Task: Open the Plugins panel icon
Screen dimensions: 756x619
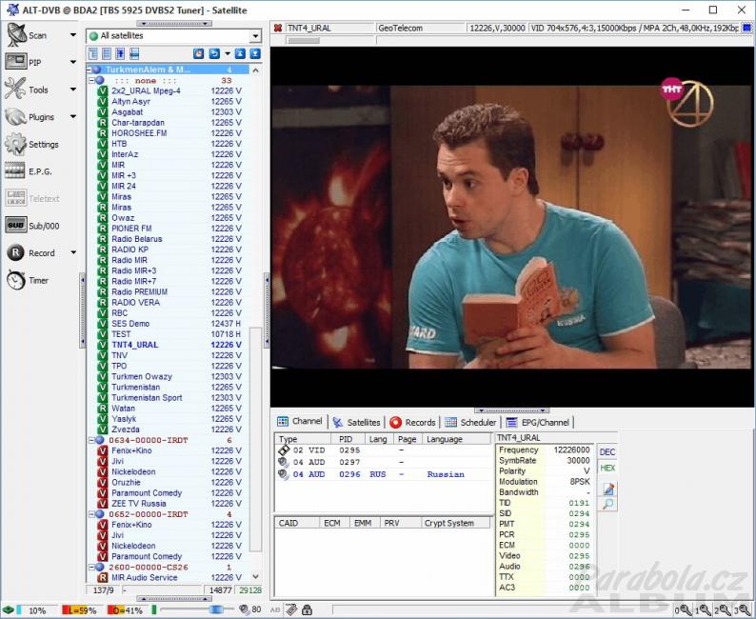Action: 15,117
